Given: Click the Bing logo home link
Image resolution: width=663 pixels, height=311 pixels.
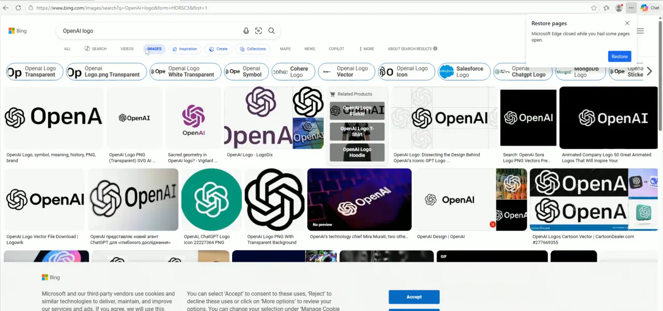Looking at the screenshot, I should (x=18, y=31).
